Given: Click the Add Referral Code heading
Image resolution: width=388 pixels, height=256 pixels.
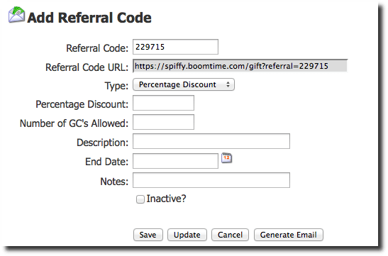Looking at the screenshot, I should point(89,18).
